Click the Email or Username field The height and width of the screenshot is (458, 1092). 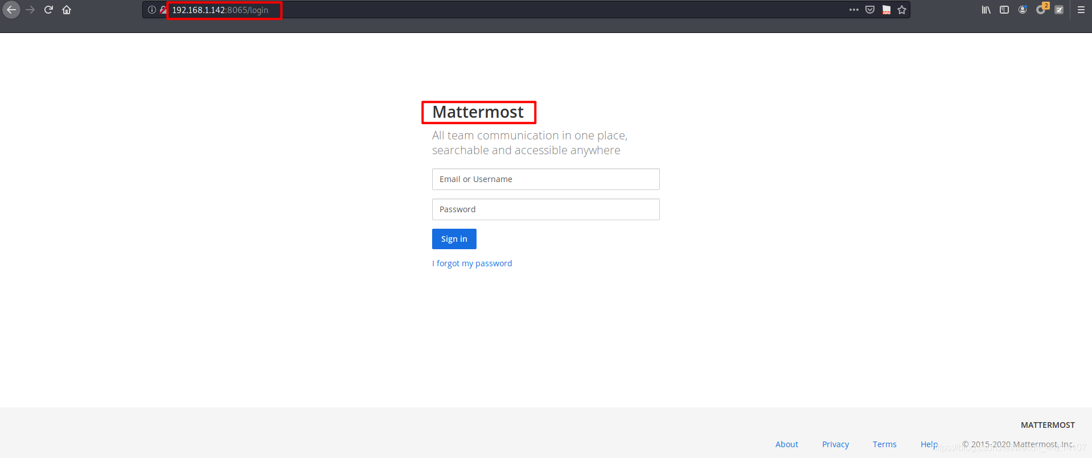[x=546, y=179]
